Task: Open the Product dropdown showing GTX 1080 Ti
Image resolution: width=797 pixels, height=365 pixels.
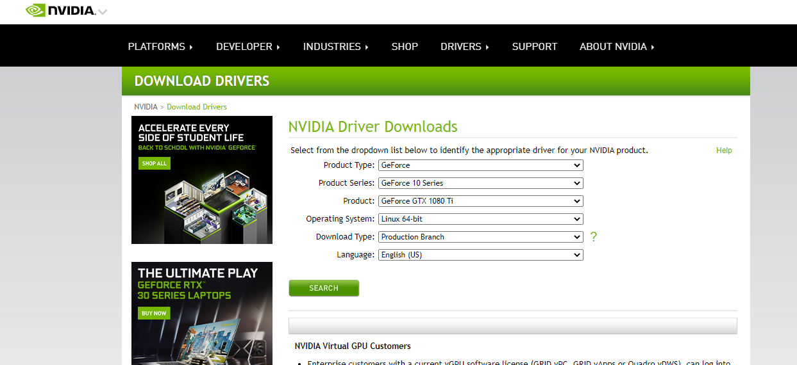Action: [481, 201]
